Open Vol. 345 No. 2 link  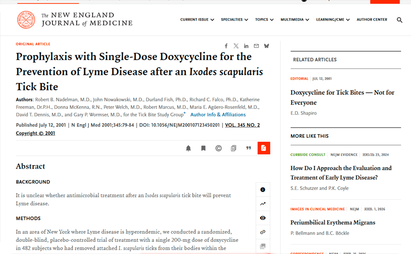243,125
